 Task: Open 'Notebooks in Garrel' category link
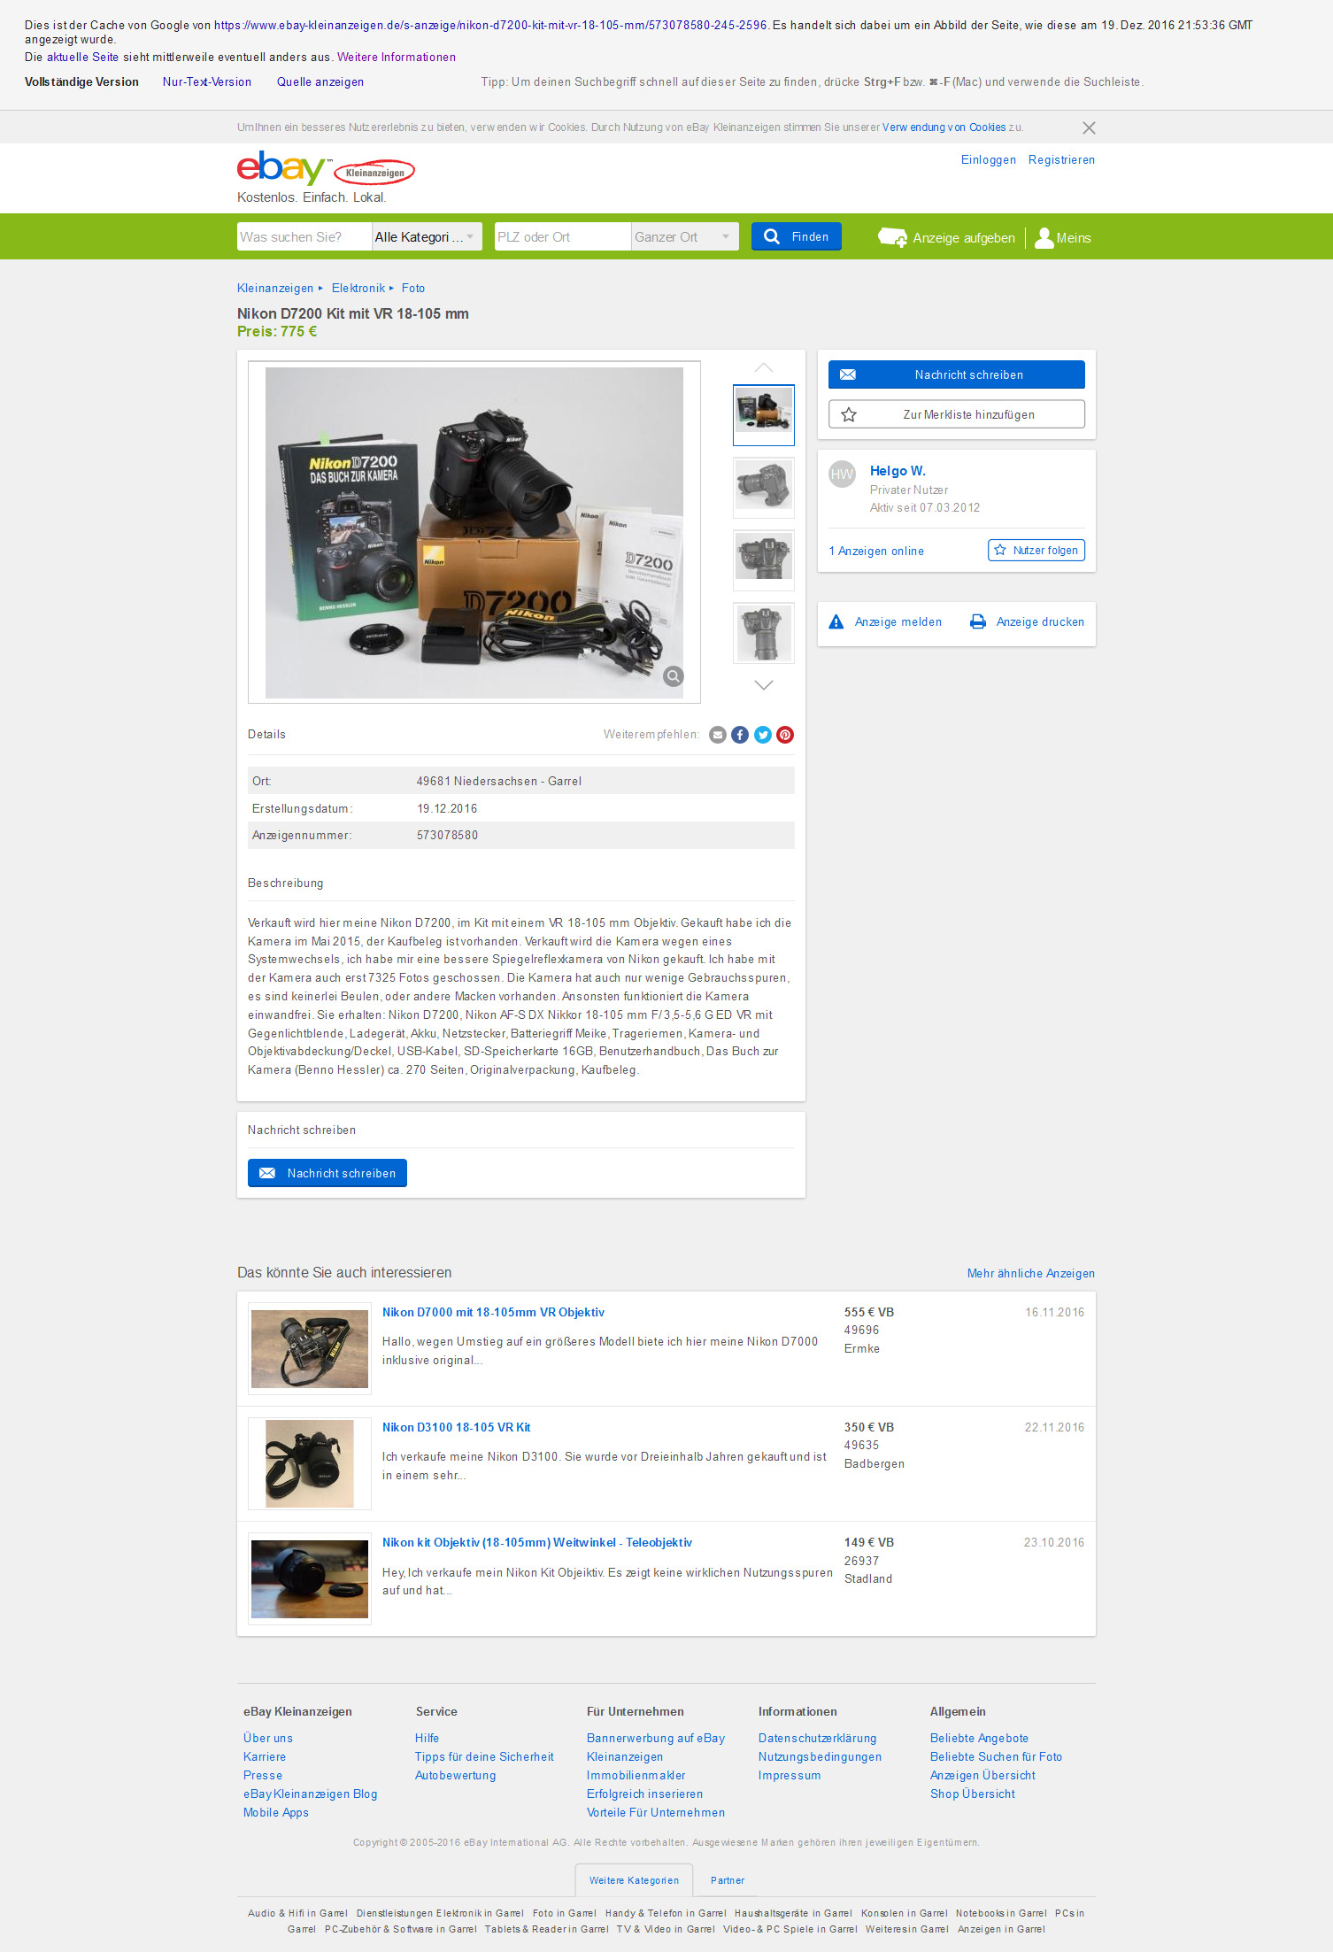[x=1001, y=1913]
